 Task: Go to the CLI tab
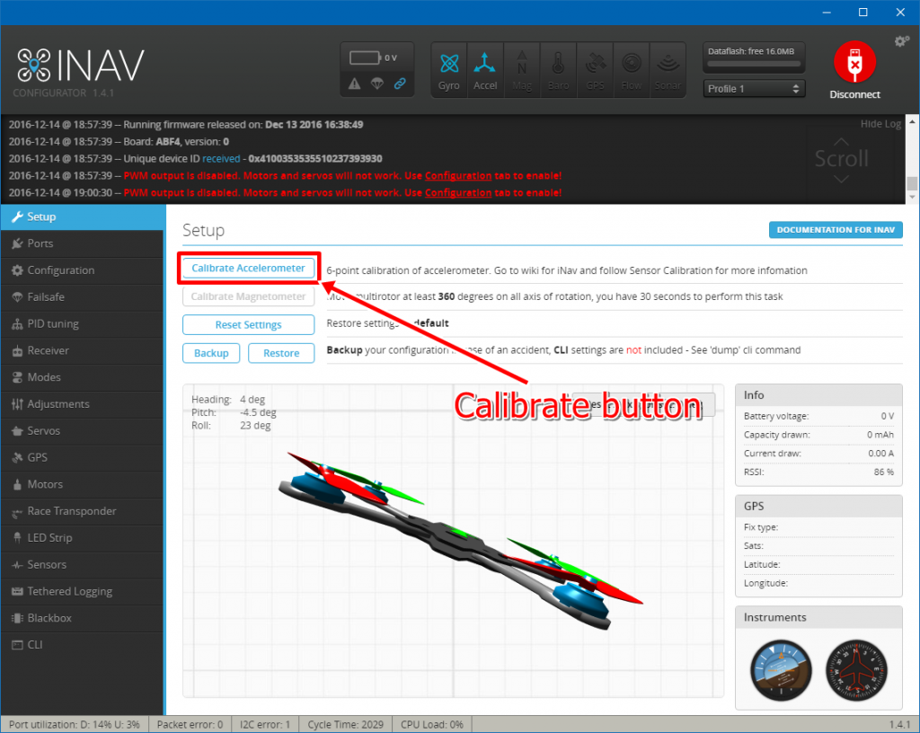tap(35, 645)
